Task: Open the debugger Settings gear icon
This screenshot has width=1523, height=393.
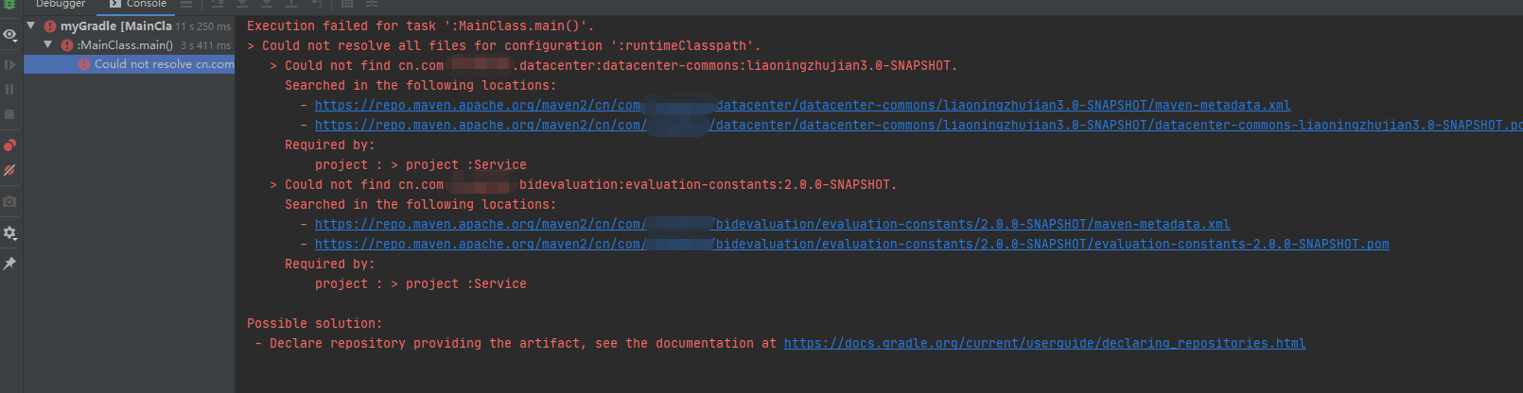Action: pos(9,232)
